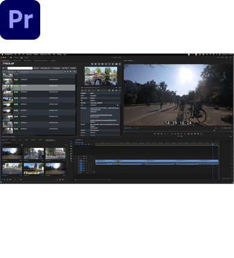This screenshot has height=258, width=234.
Task: Open the Workspaces icon in header
Action: 223,57
